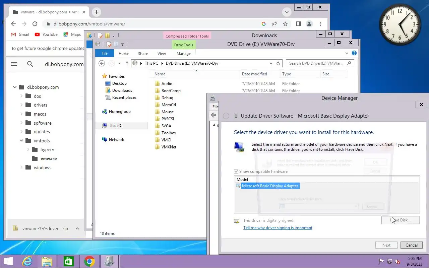Click the back arrow in Update Driver dialog

pyautogui.click(x=226, y=116)
